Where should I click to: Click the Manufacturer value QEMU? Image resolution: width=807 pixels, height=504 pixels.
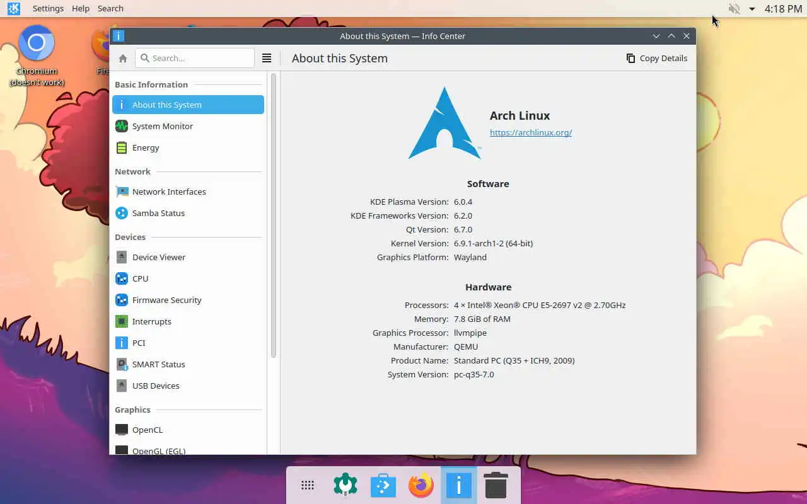[x=466, y=346]
